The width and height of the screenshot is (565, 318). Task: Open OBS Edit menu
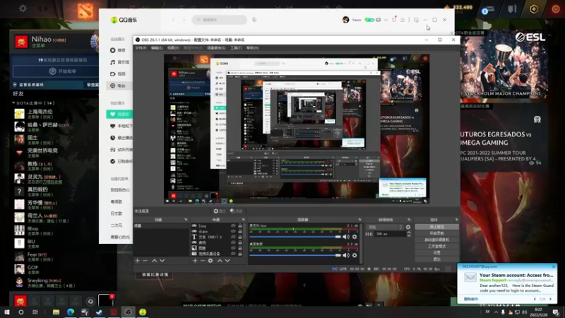tap(157, 48)
